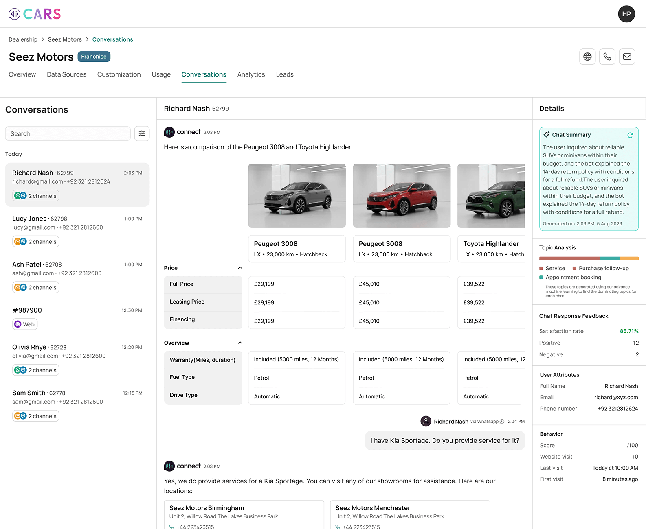Screen dimensions: 646x529
Task: Click the Web channel badge for #987900
Action: [x=25, y=324]
